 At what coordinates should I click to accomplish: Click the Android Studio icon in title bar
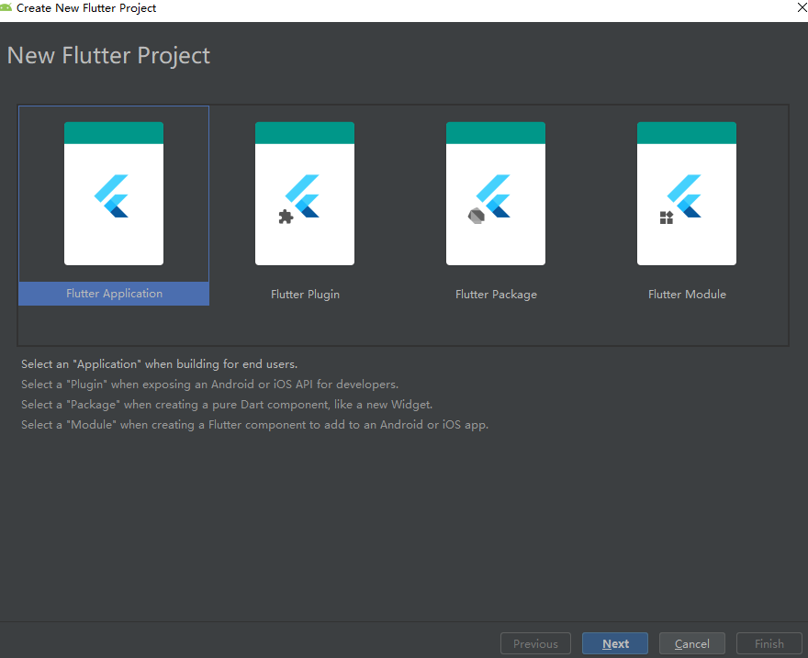tap(6, 7)
